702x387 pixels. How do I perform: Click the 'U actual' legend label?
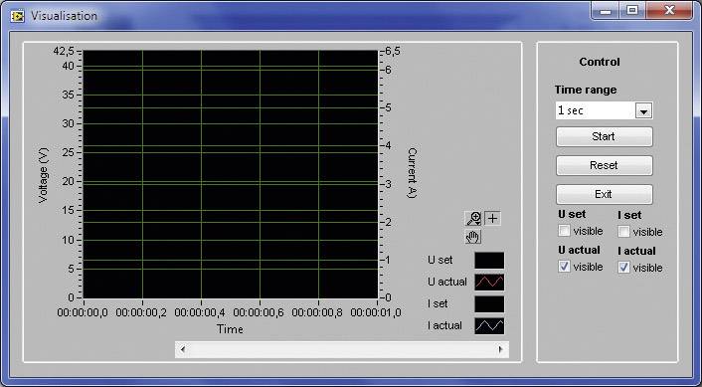[446, 282]
